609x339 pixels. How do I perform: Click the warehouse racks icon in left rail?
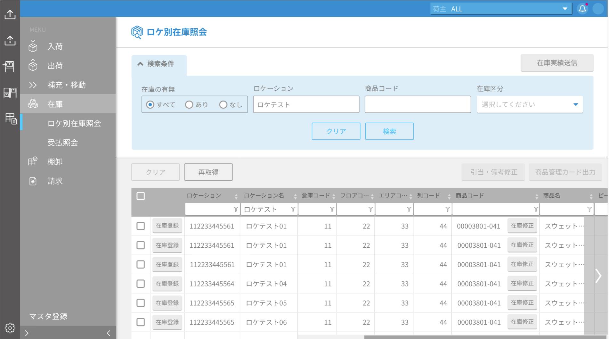(x=10, y=93)
